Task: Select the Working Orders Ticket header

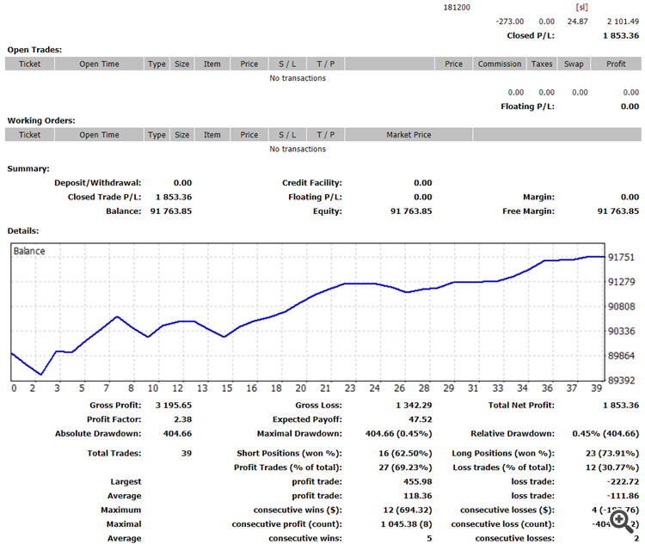Action: pyautogui.click(x=29, y=135)
